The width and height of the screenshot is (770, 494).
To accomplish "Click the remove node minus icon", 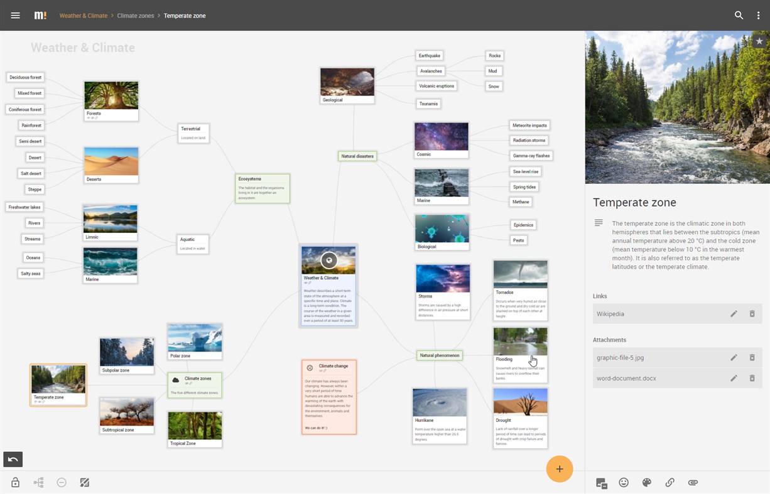I will point(62,483).
